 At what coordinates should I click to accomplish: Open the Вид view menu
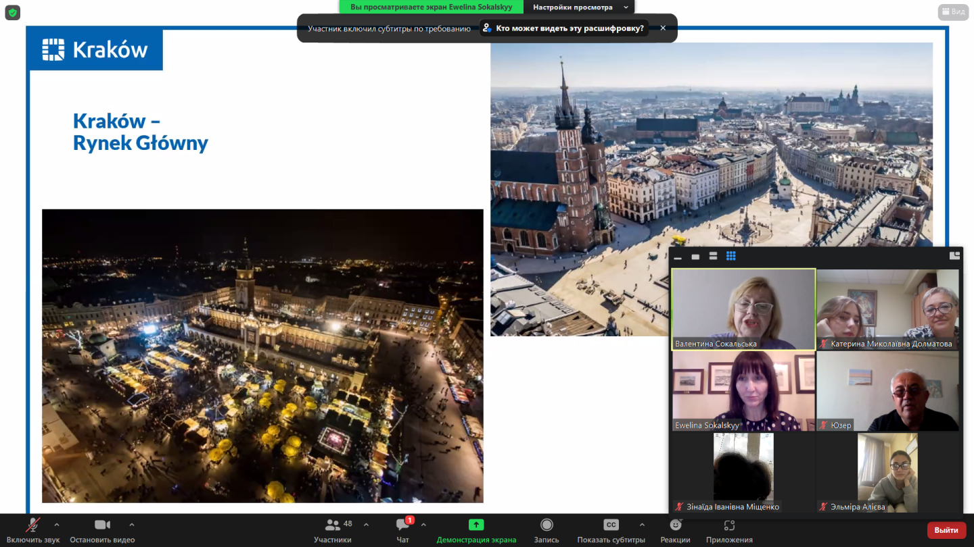pyautogui.click(x=953, y=11)
